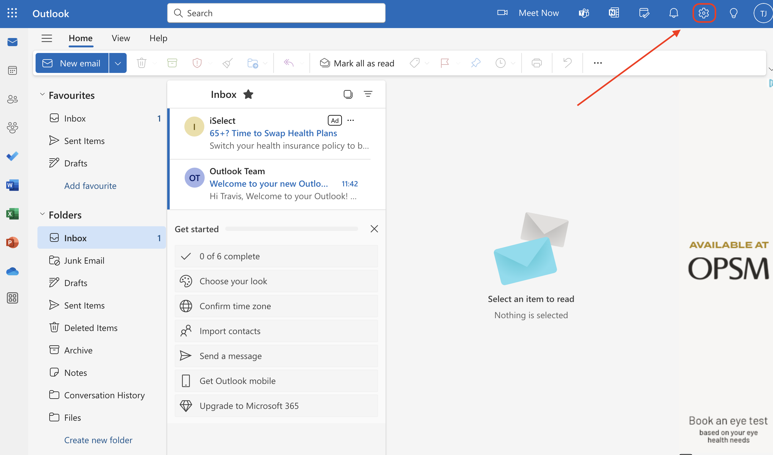Click Upgrade to Microsoft 365
The width and height of the screenshot is (773, 455).
276,406
